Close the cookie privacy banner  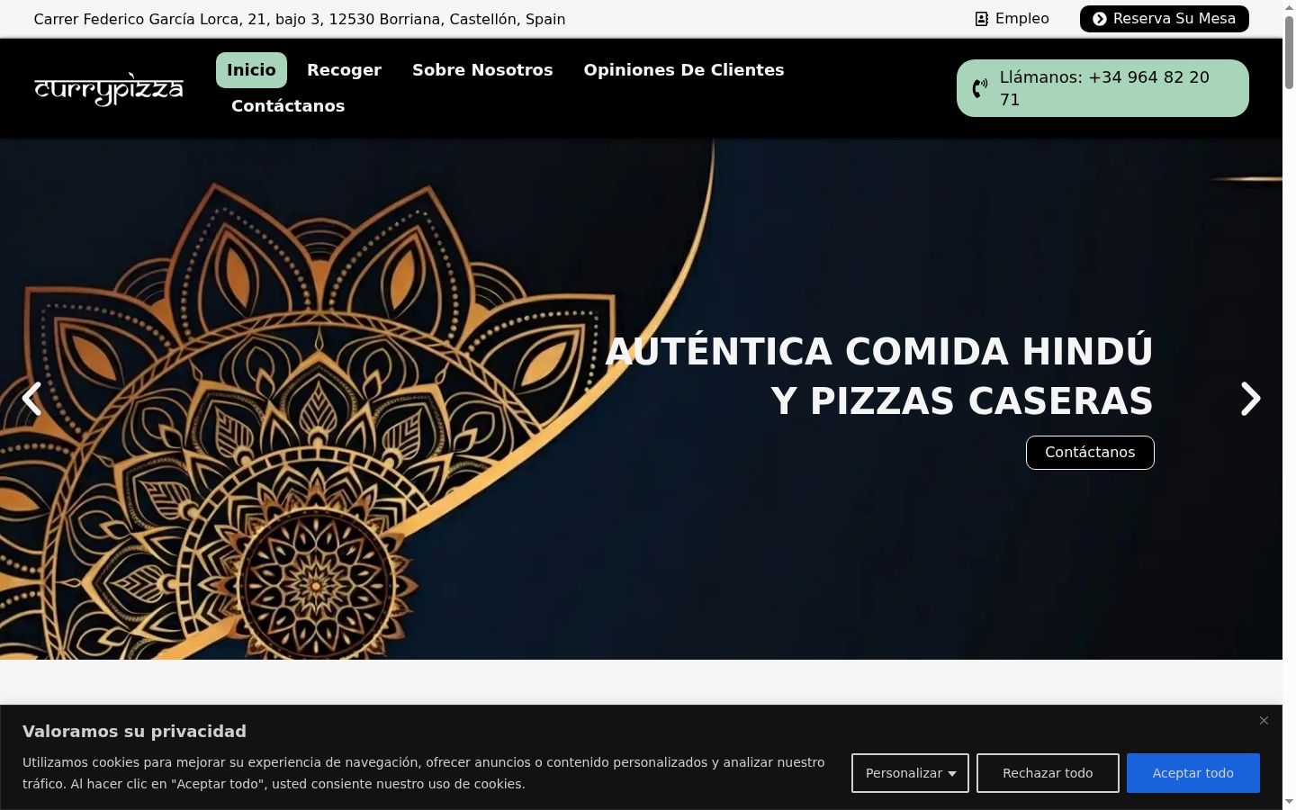(x=1264, y=720)
